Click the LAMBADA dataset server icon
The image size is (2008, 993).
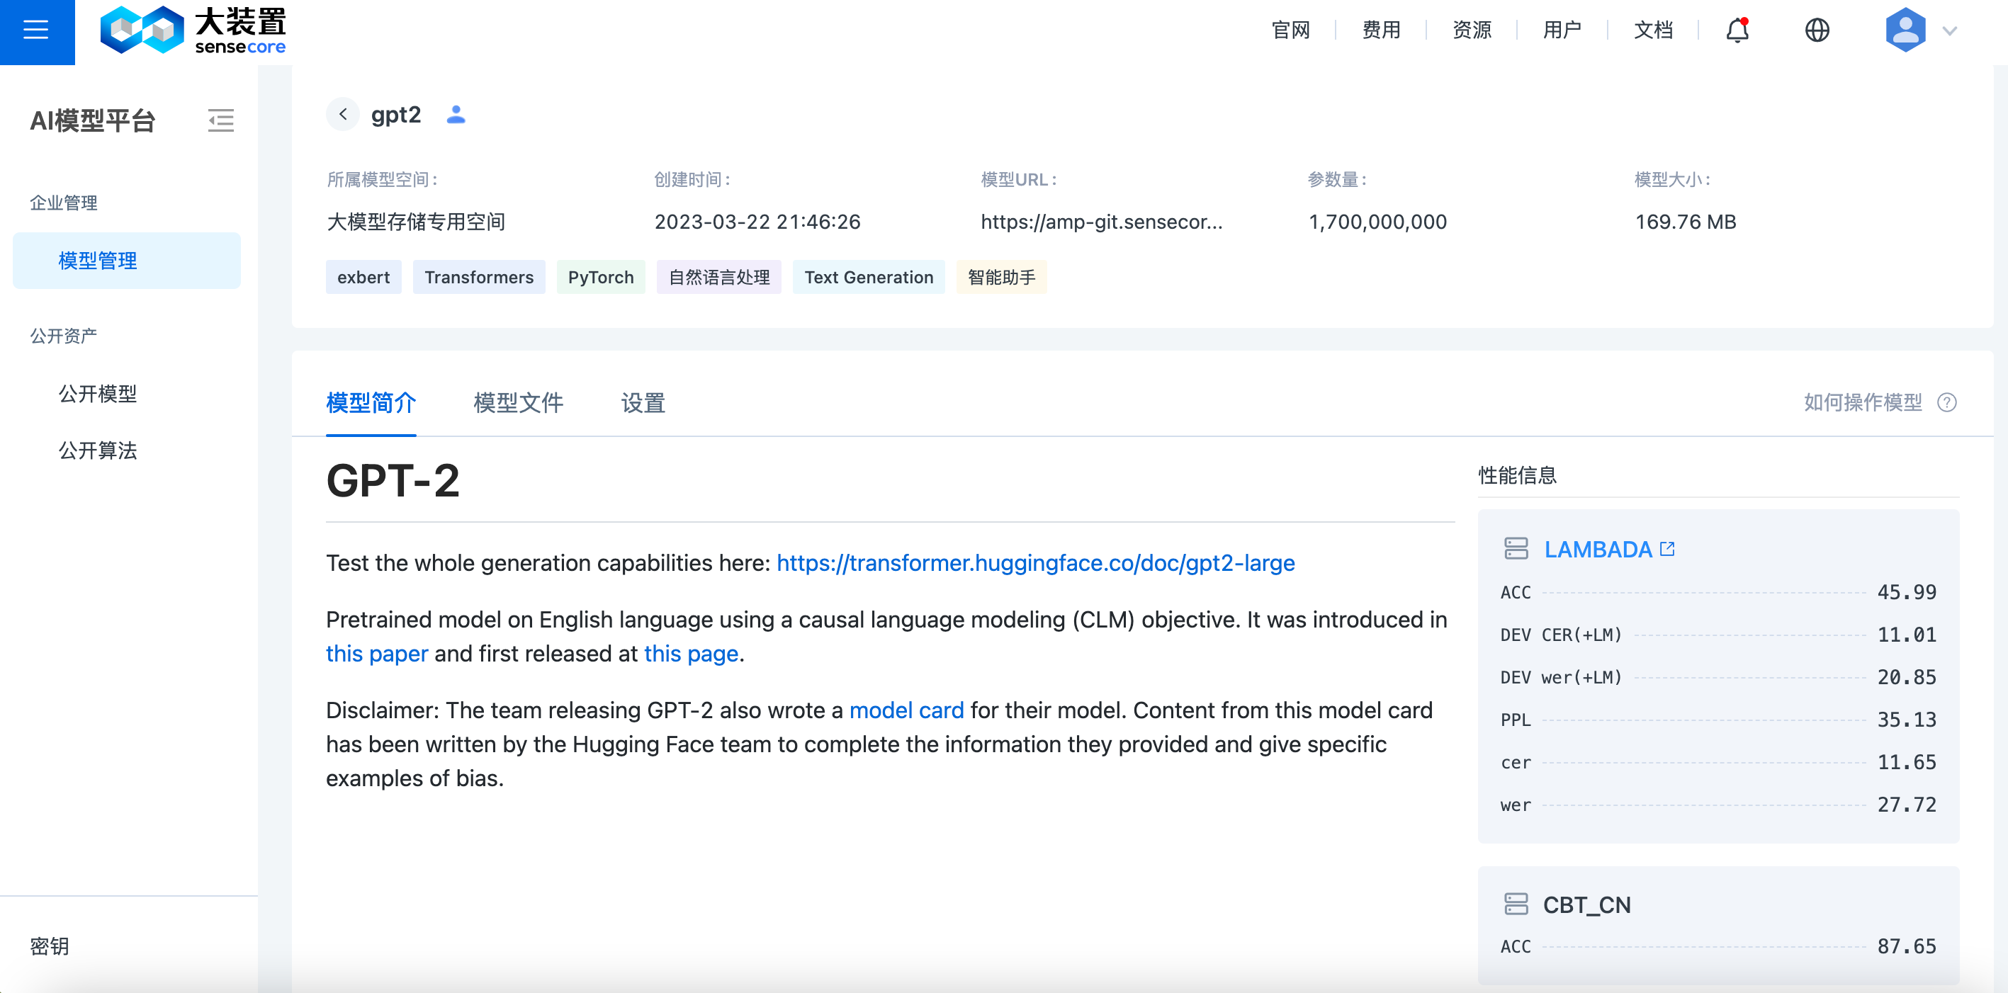pyautogui.click(x=1516, y=549)
